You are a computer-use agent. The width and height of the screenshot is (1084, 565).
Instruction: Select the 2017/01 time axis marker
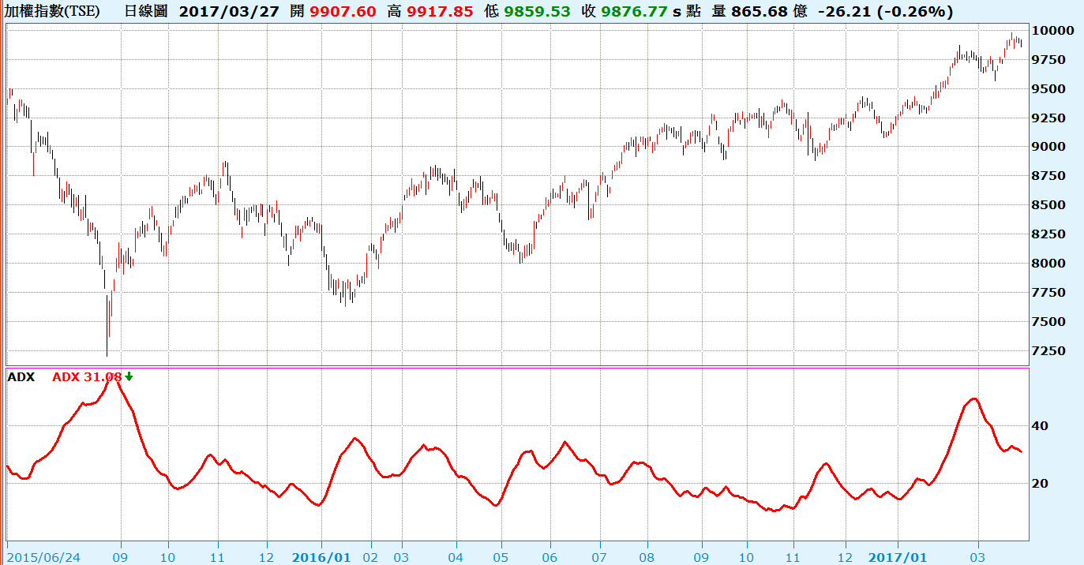tap(898, 556)
